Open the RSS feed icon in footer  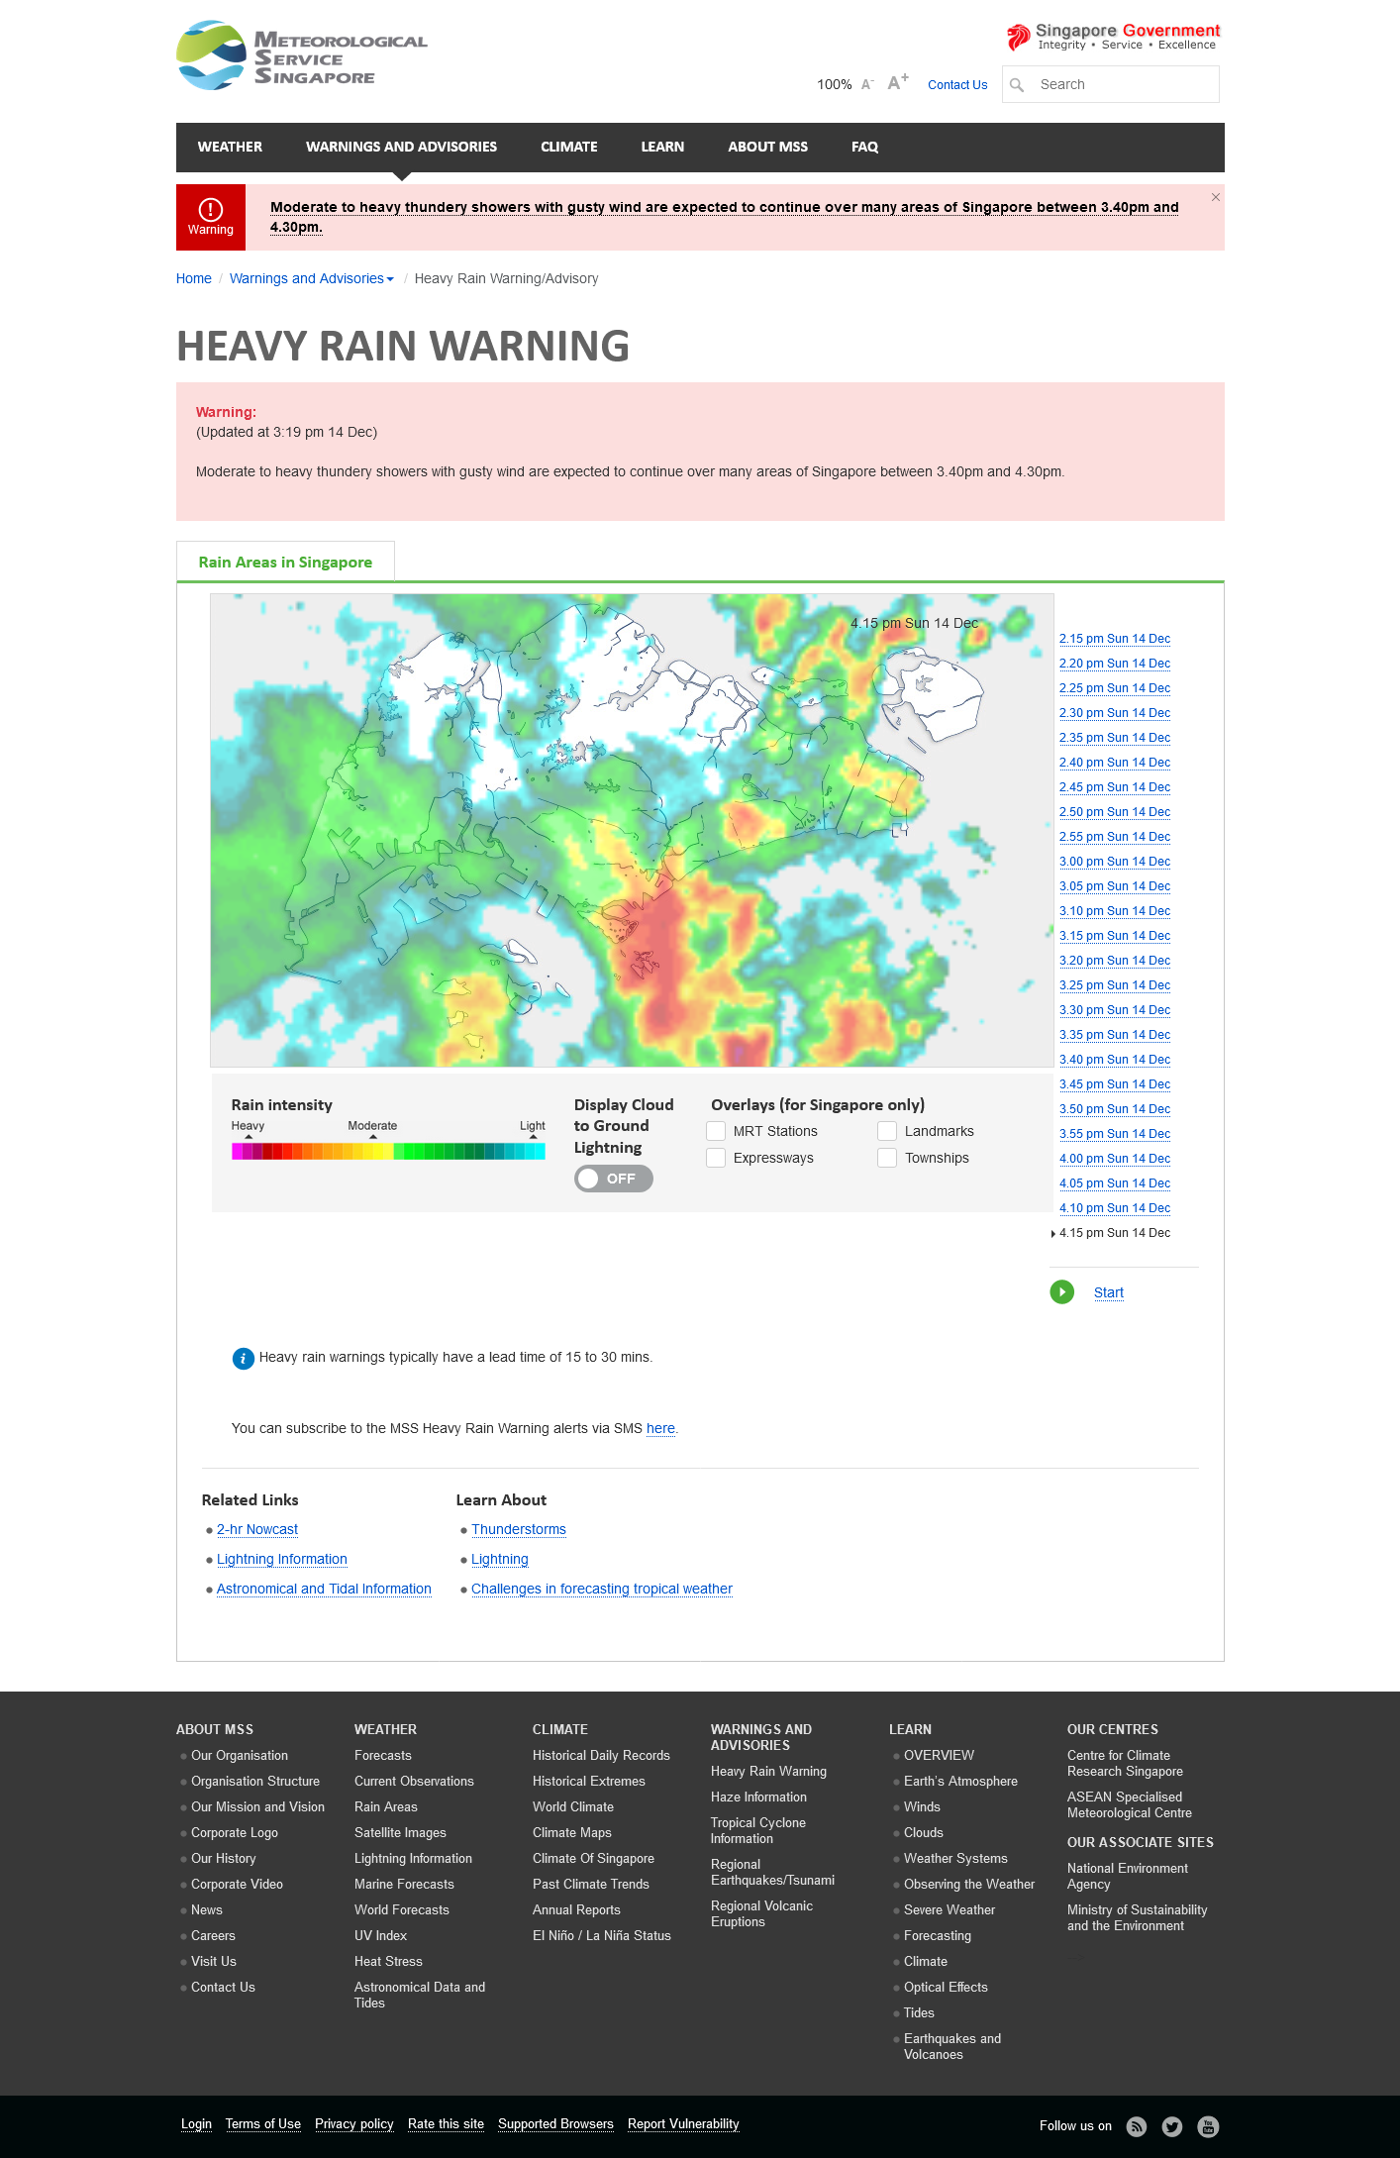(x=1137, y=2126)
